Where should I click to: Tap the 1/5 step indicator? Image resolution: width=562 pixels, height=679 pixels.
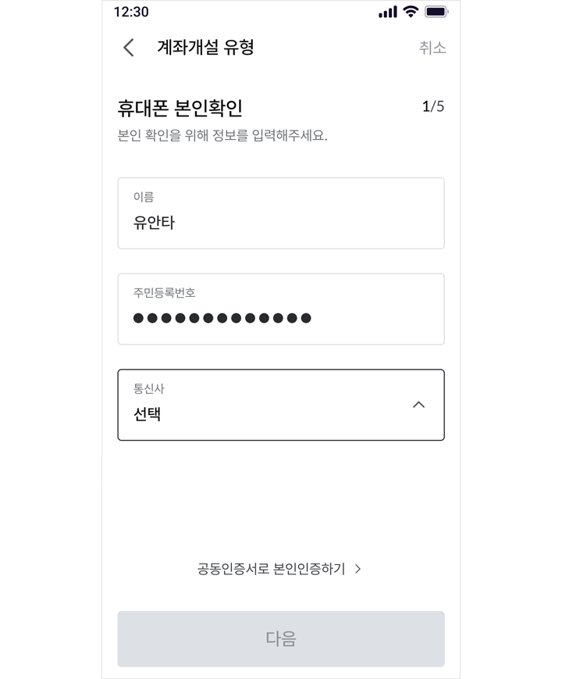[433, 106]
